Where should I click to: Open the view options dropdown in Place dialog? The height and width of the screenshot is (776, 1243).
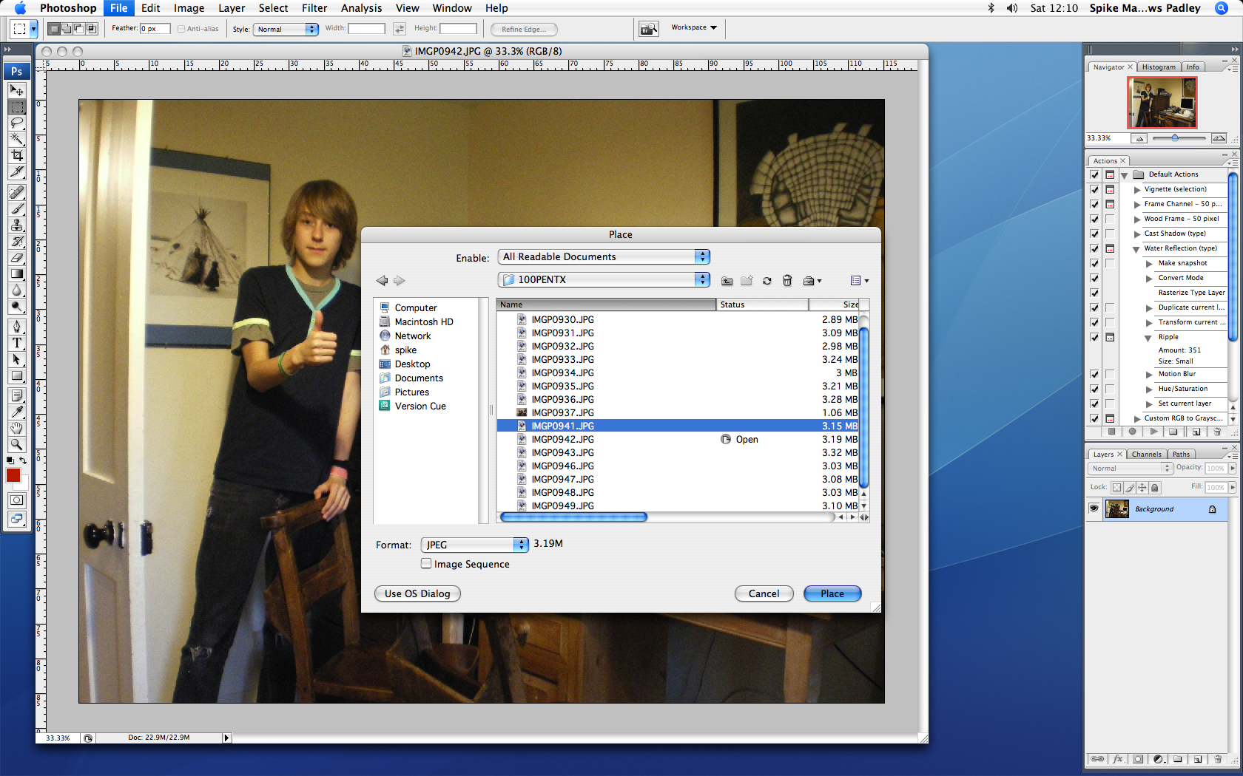click(x=859, y=281)
